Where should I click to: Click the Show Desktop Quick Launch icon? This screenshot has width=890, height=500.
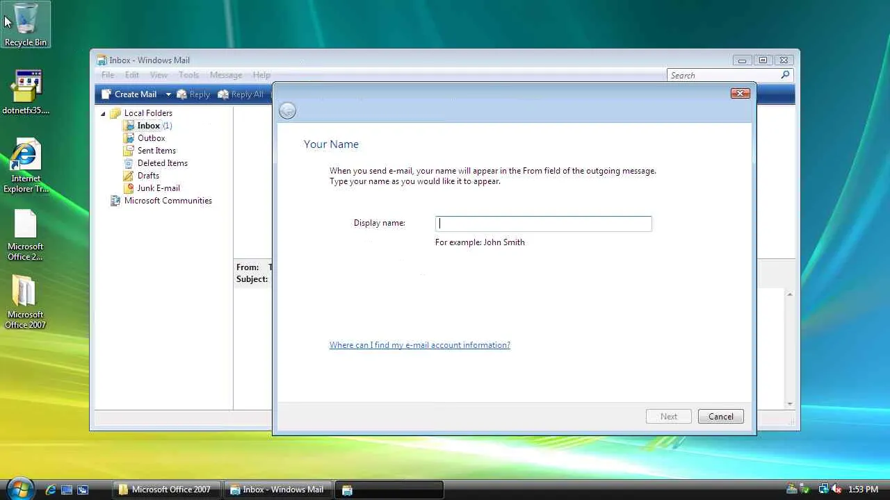click(x=67, y=490)
